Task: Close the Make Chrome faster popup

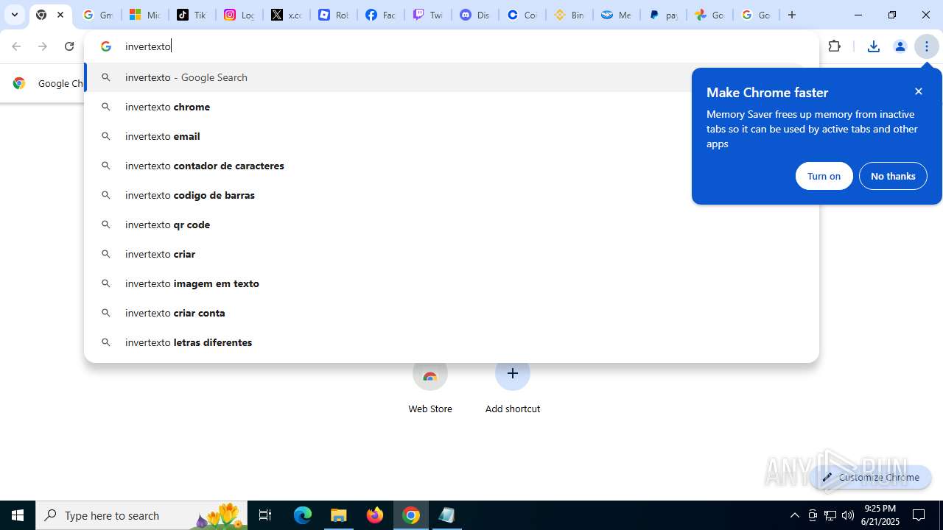Action: point(919,91)
